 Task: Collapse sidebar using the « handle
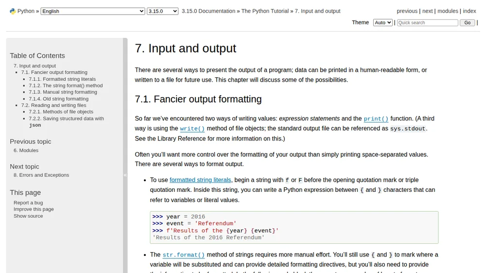point(125,175)
